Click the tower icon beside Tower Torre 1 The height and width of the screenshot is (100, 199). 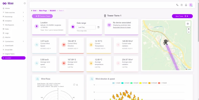[105, 16]
